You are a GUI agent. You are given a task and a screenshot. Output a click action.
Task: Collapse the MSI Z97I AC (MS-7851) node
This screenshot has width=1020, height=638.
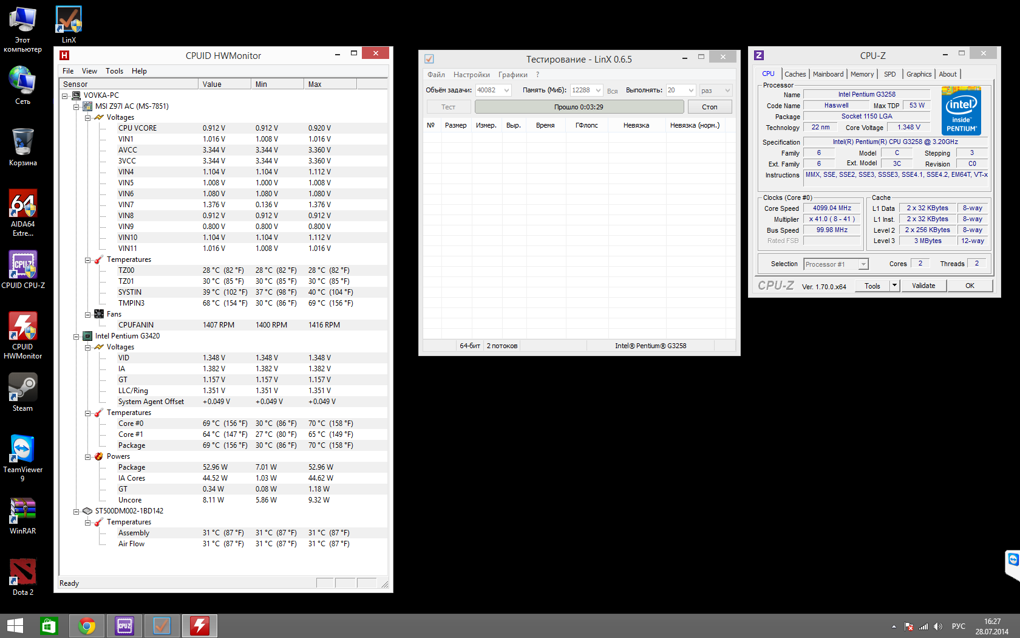click(x=76, y=106)
